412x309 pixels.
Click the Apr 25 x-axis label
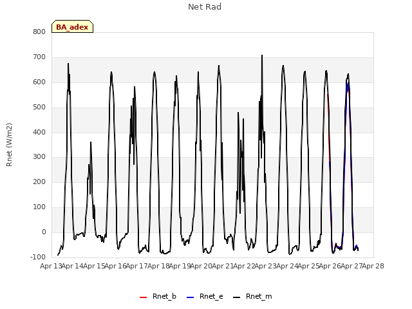pos(309,266)
